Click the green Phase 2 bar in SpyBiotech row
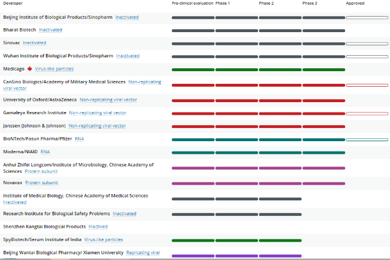 click(280, 240)
